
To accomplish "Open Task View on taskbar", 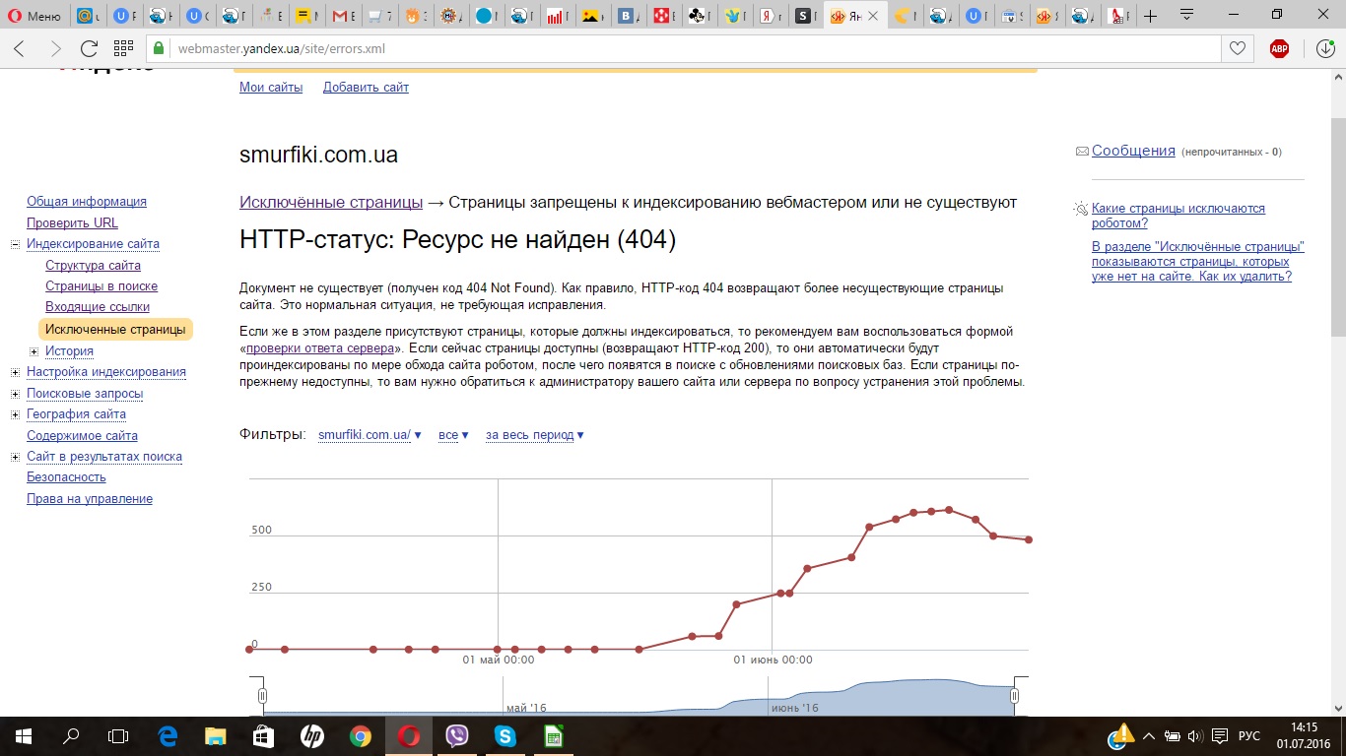I will tap(118, 735).
